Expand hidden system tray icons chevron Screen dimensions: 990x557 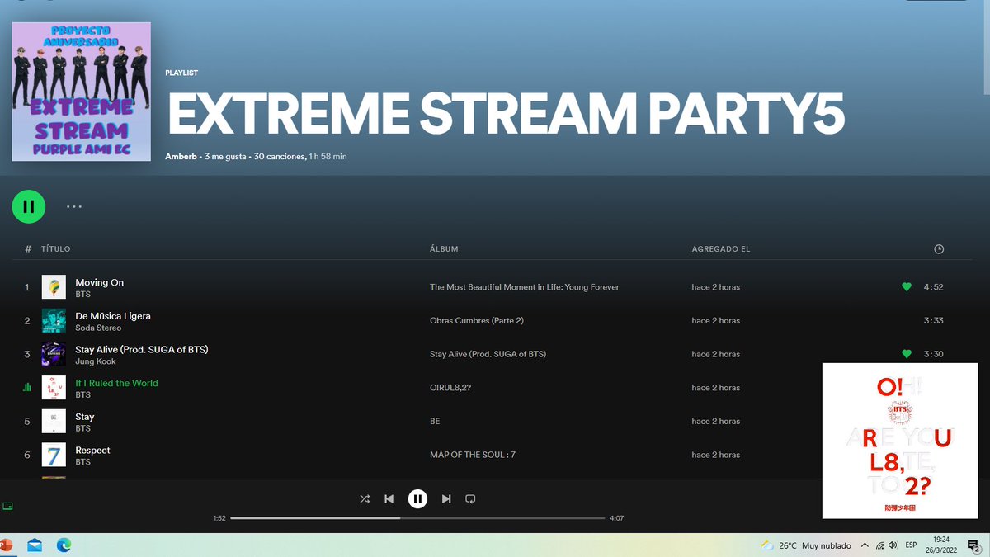865,545
